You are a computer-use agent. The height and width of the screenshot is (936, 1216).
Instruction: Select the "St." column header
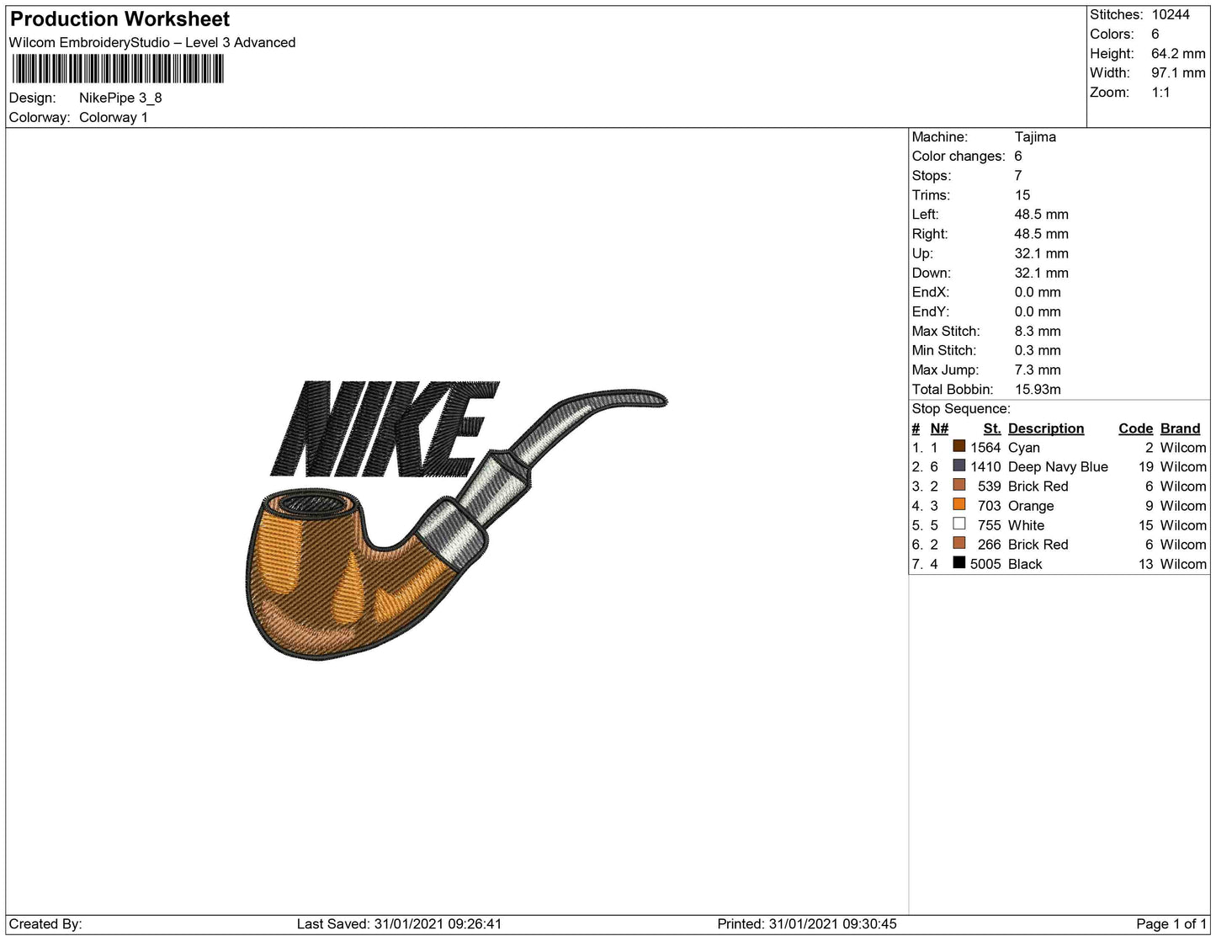point(992,428)
